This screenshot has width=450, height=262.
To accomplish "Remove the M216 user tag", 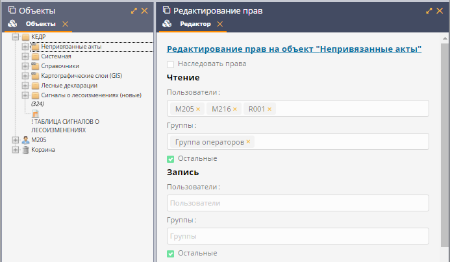I will 235,109.
